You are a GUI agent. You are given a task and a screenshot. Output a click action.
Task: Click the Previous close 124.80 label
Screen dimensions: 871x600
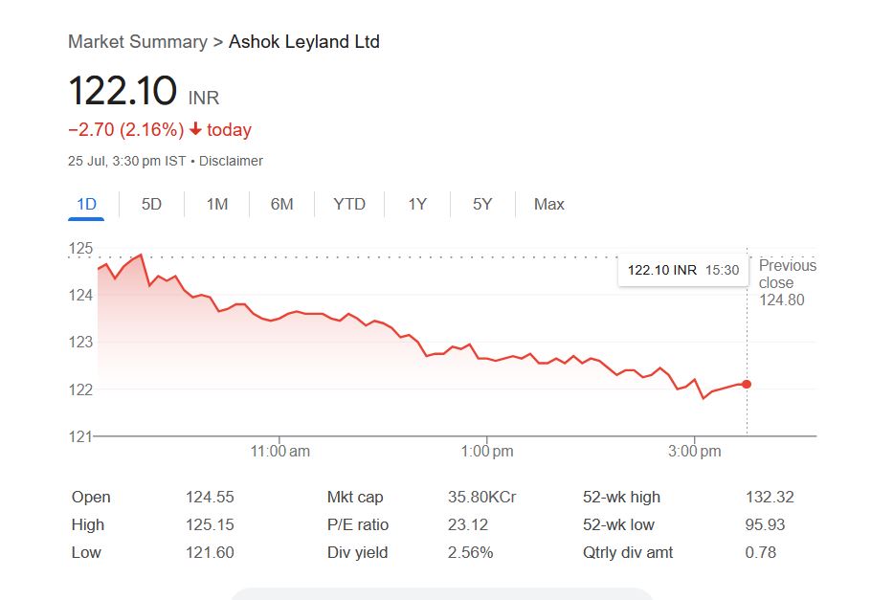[787, 282]
